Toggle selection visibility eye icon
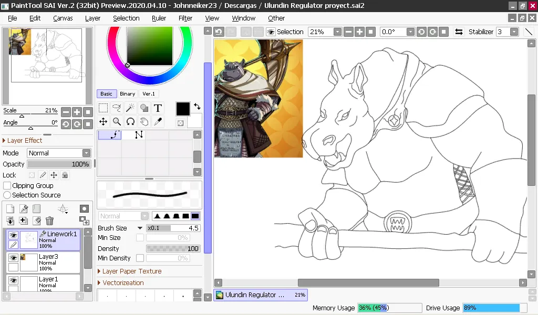Screen dimensions: 538x315 click(271, 32)
